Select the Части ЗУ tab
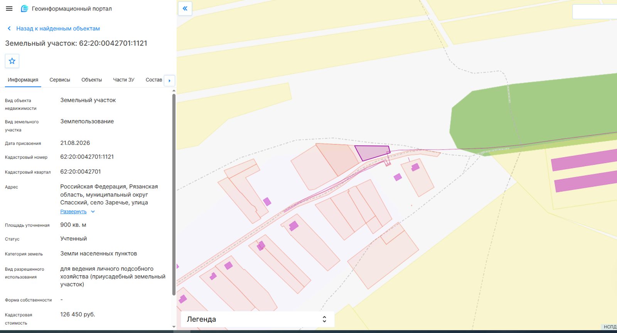 [x=123, y=80]
